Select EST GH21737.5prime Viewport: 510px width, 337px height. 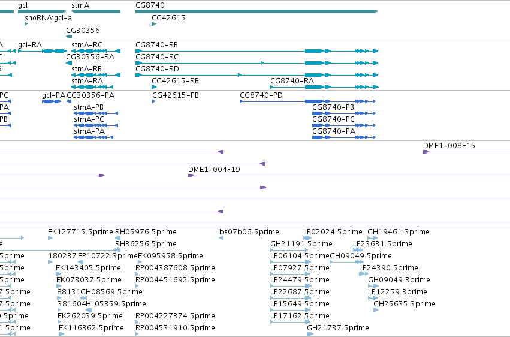click(x=338, y=328)
